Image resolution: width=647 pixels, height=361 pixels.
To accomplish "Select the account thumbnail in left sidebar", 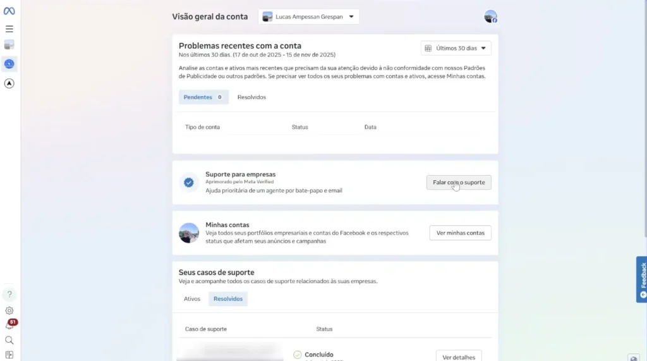I will click(9, 45).
